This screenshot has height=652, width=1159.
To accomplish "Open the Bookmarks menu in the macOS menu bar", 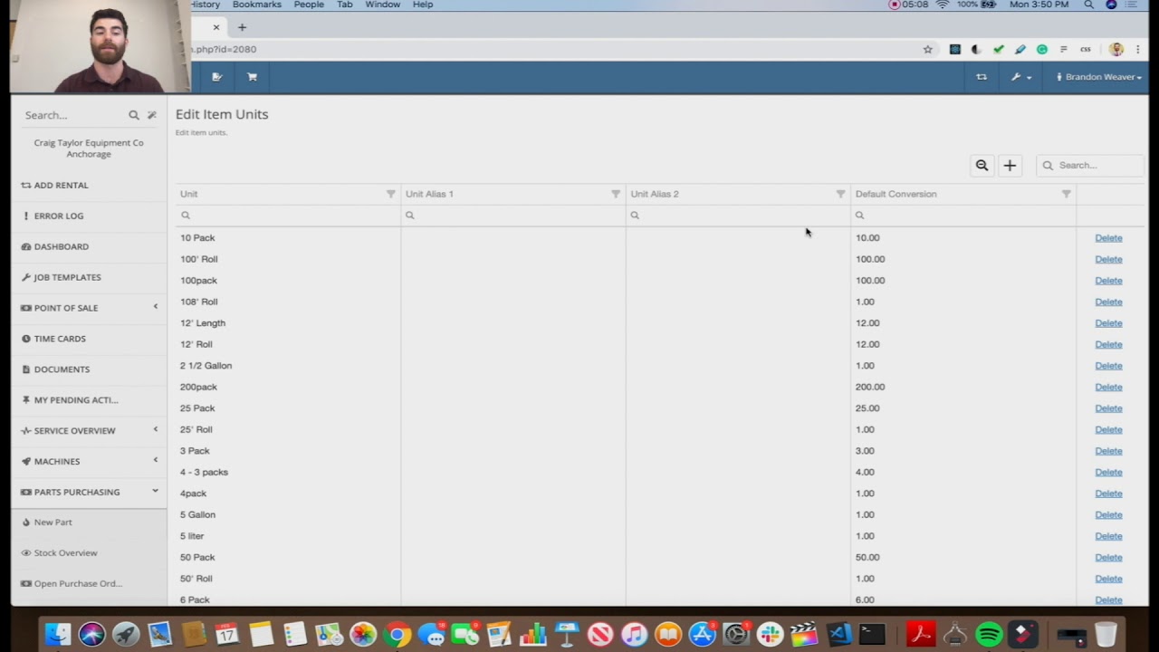I will point(256,5).
